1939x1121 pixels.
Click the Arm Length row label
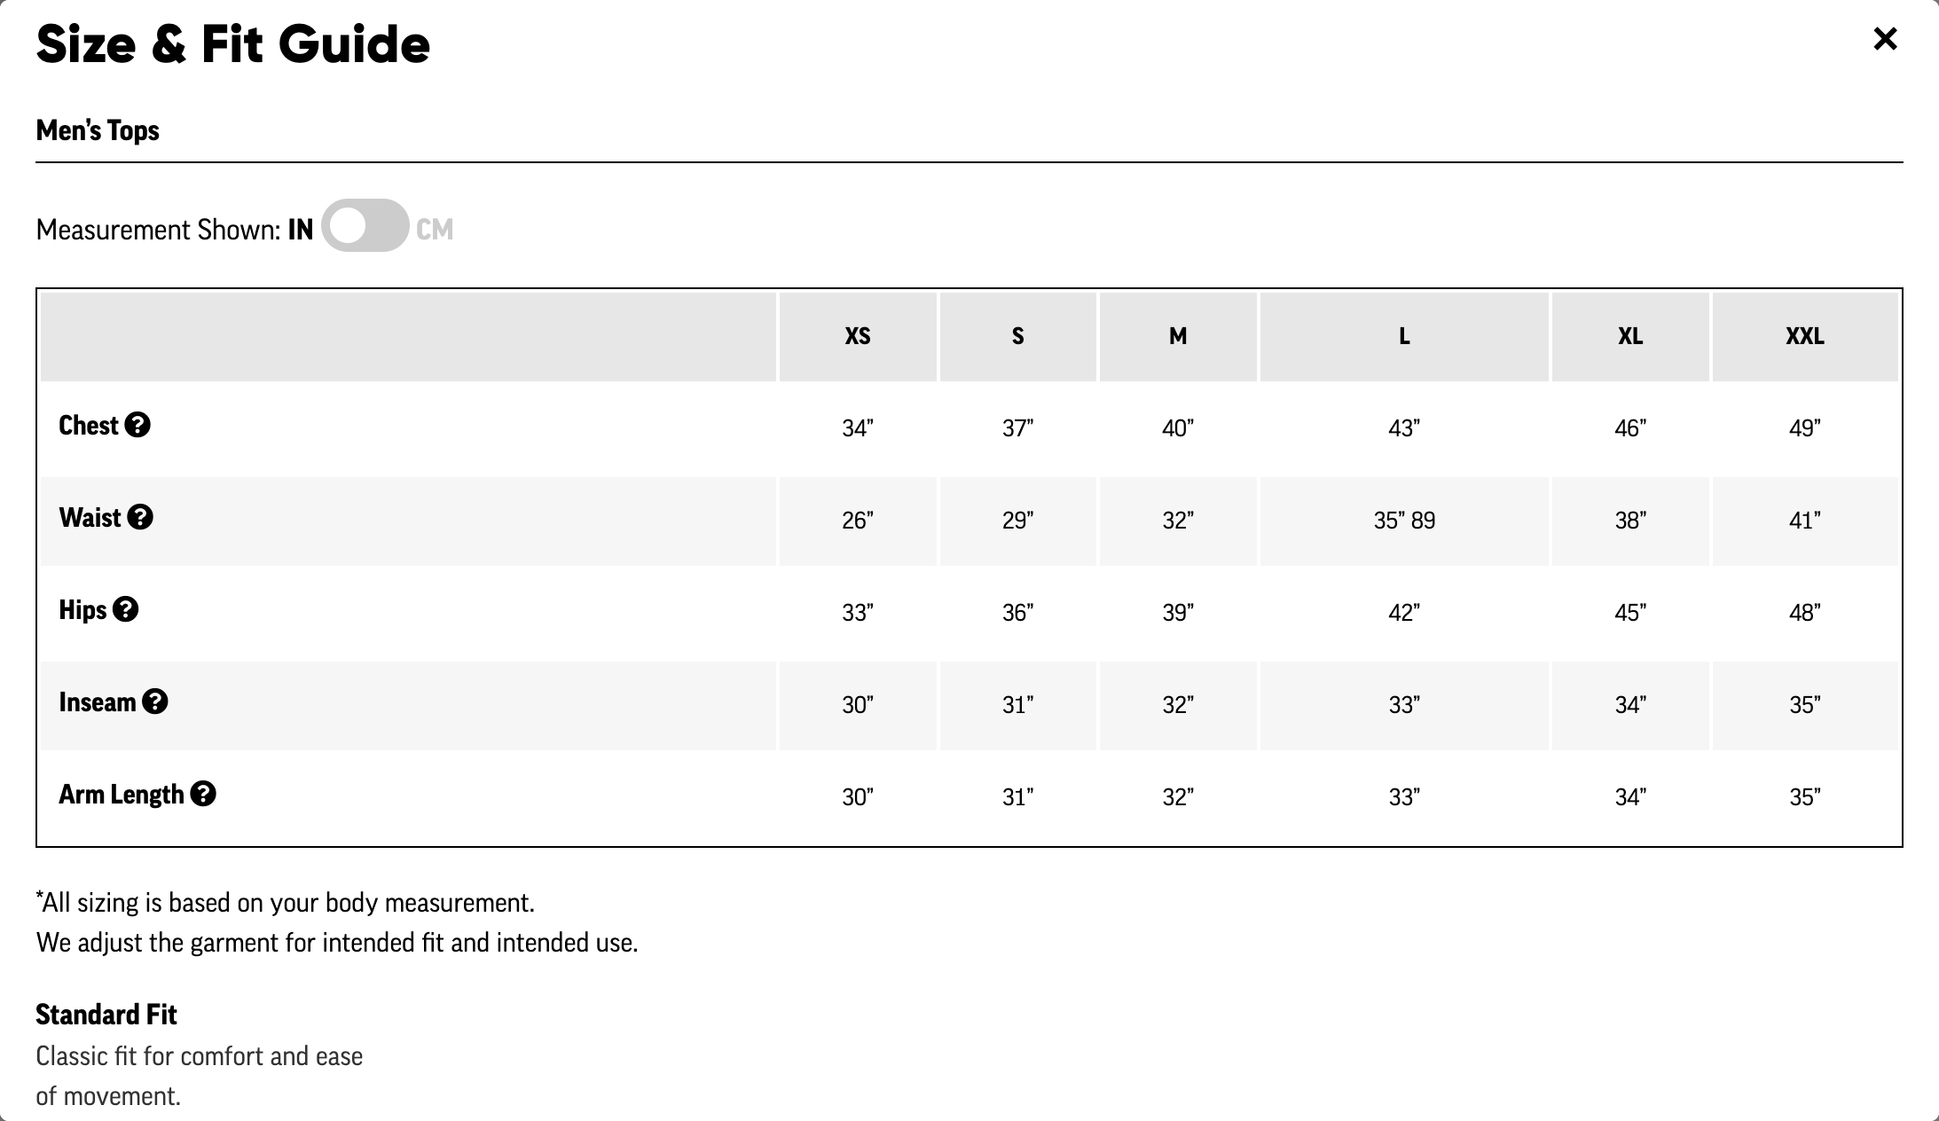(122, 795)
